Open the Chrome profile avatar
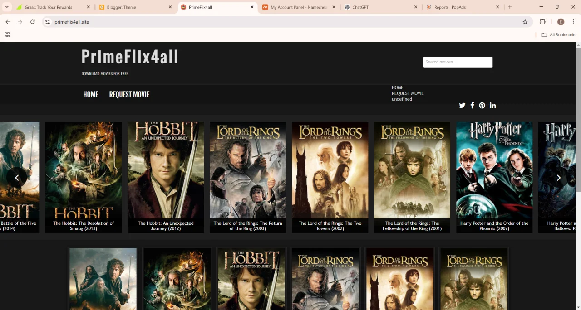 click(x=561, y=22)
